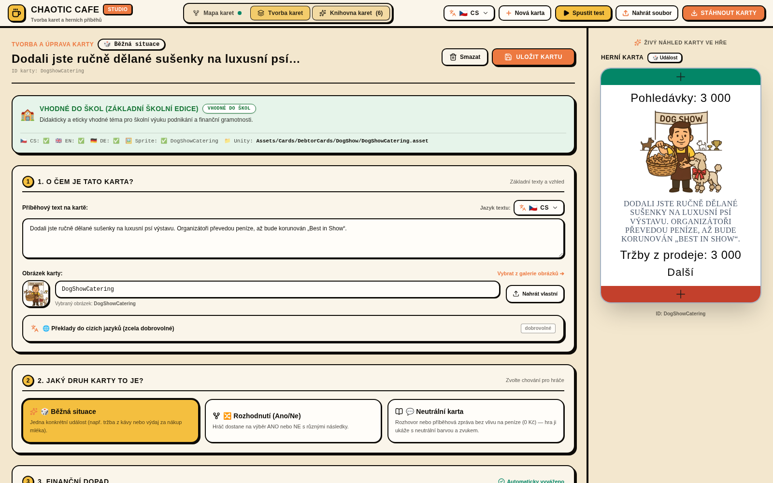Screen dimensions: 773x483
Task: Click the translate icon in Překlady row
Action: (35, 328)
